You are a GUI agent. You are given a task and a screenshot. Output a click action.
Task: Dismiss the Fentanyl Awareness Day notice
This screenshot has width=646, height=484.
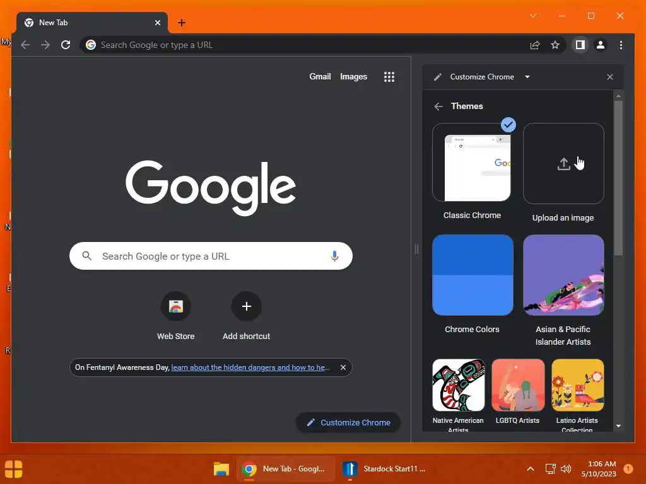tap(343, 367)
